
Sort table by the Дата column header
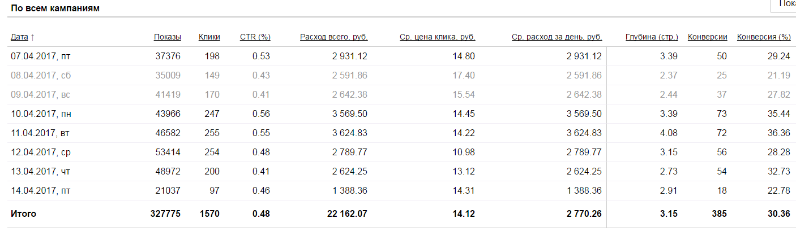click(x=19, y=37)
